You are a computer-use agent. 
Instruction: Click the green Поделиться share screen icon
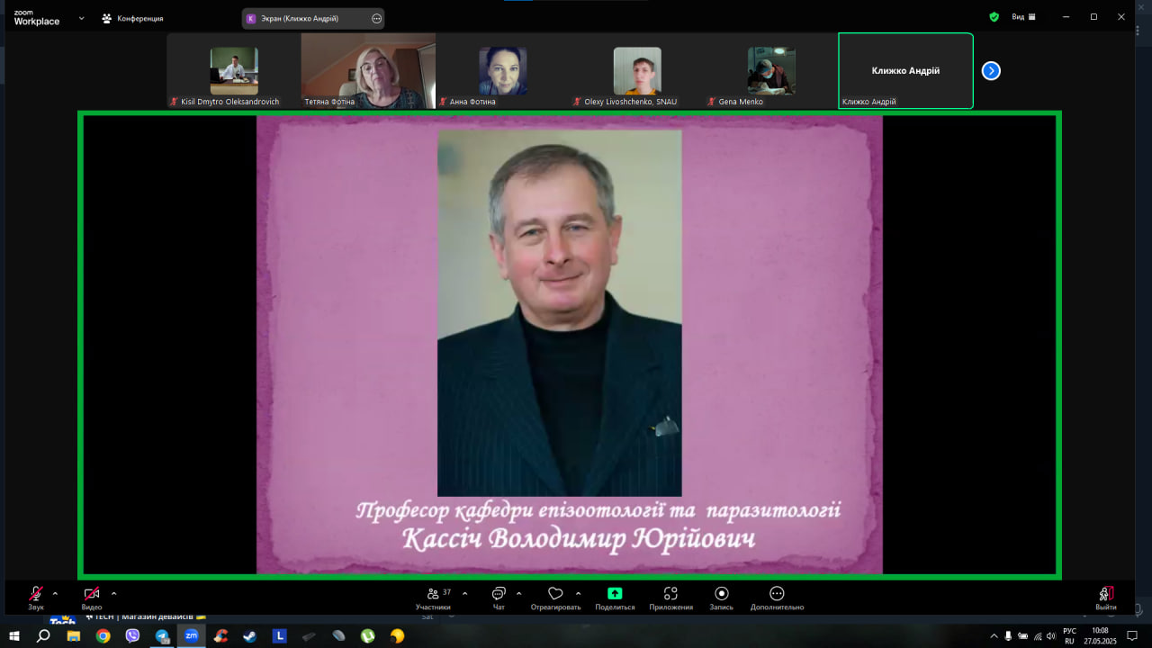615,594
